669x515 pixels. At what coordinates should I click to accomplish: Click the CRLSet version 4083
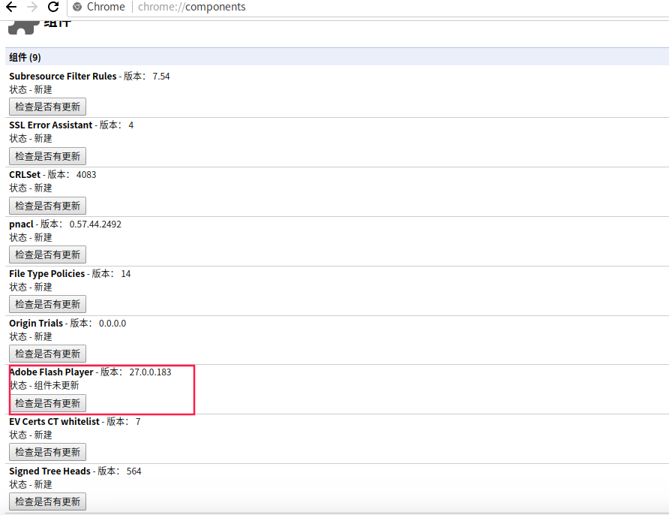point(86,175)
